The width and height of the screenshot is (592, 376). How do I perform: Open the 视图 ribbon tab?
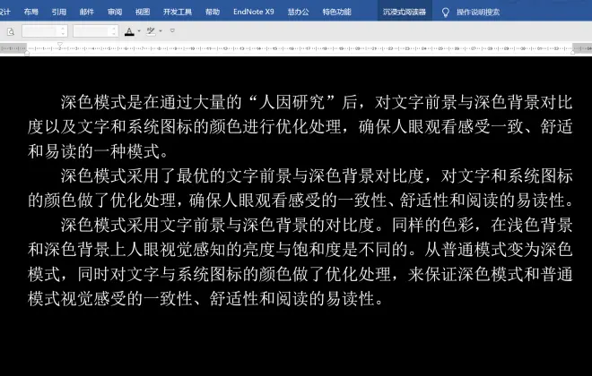(143, 12)
